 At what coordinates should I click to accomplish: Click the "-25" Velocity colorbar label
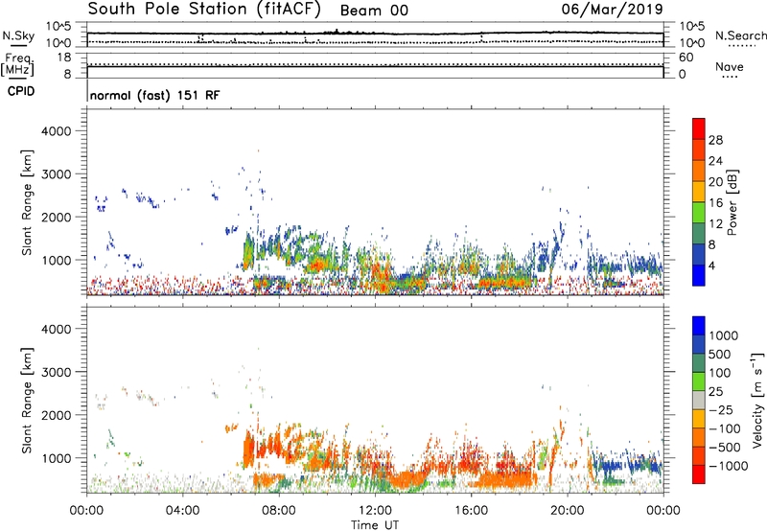[721, 409]
